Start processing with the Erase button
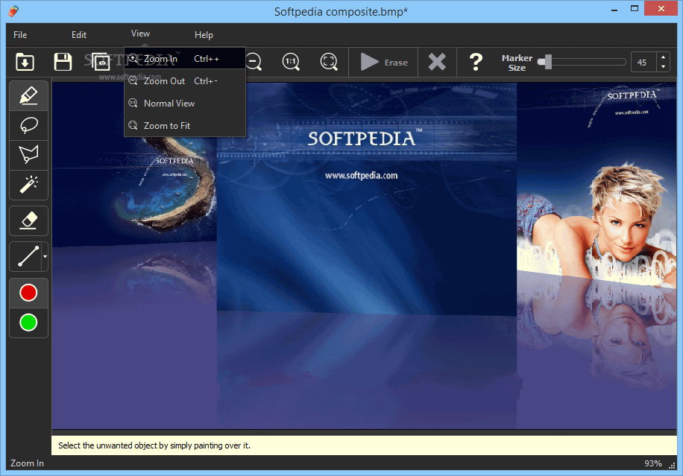Screen dimensions: 683x476 coord(384,63)
